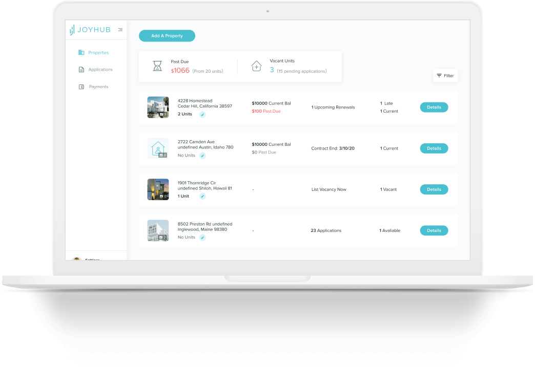Edit units for 4228 Homestead property
Screen dimensions: 535x367
tap(202, 115)
